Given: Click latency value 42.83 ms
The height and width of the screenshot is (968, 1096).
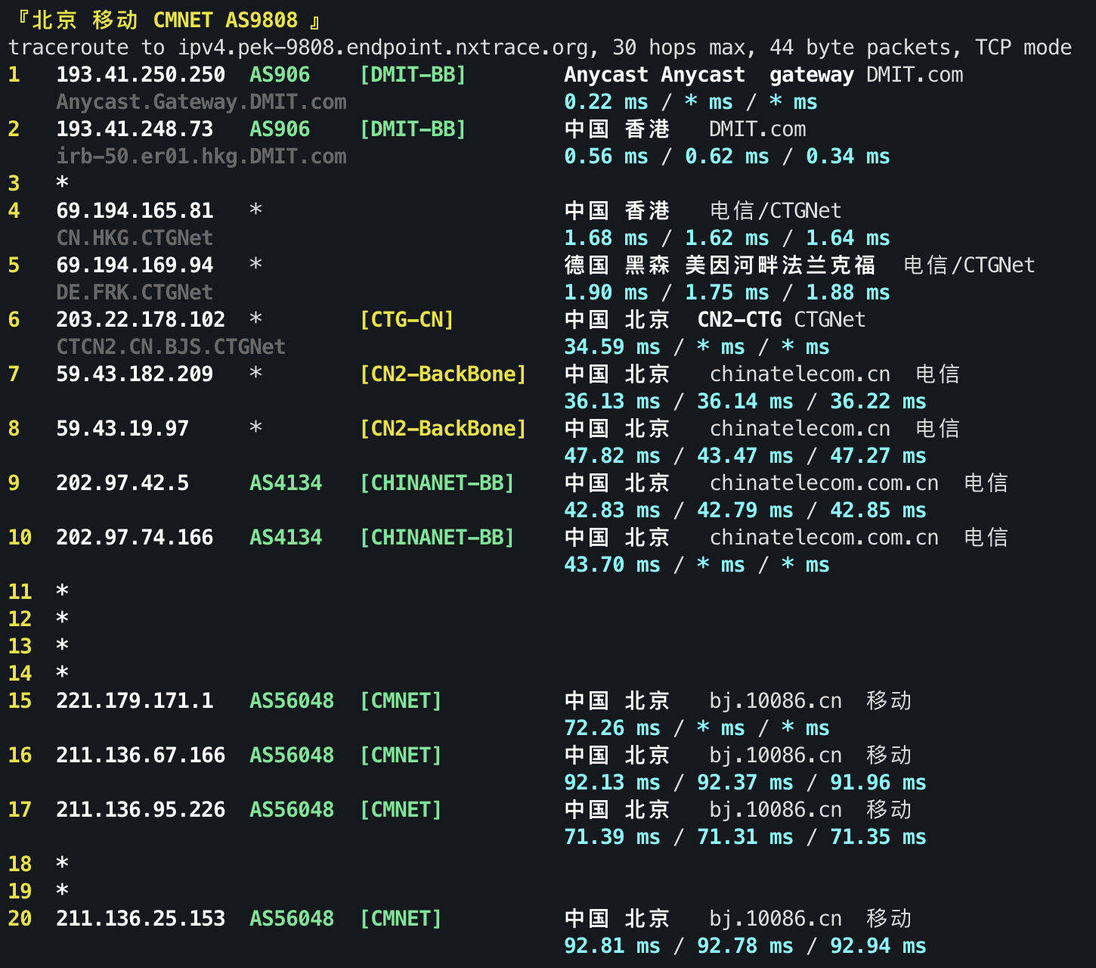Looking at the screenshot, I should click(x=612, y=510).
